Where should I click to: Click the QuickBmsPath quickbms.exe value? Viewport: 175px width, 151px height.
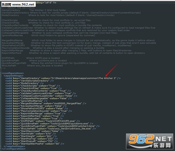pos(69,124)
